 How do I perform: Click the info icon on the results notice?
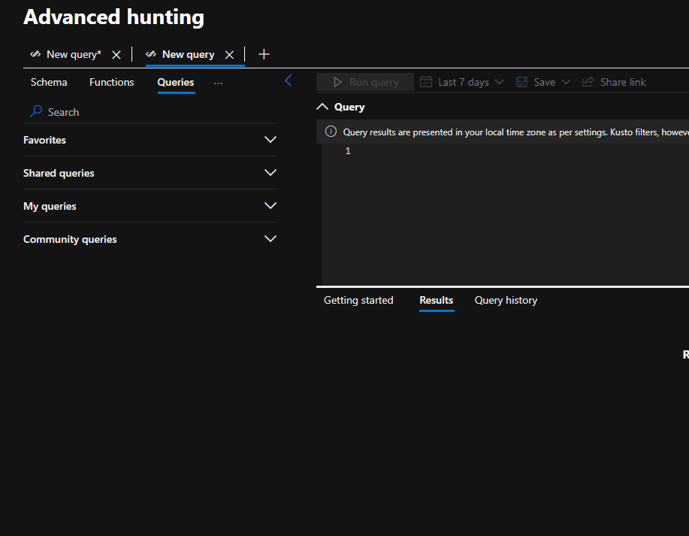point(330,131)
